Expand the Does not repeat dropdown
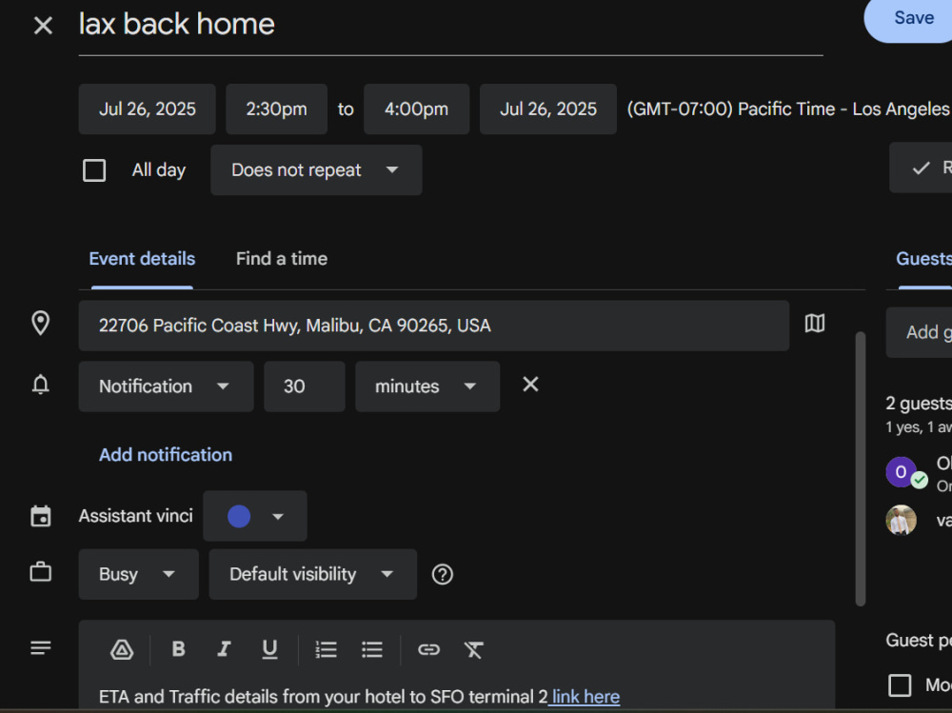Viewport: 952px width, 713px height. [x=316, y=170]
